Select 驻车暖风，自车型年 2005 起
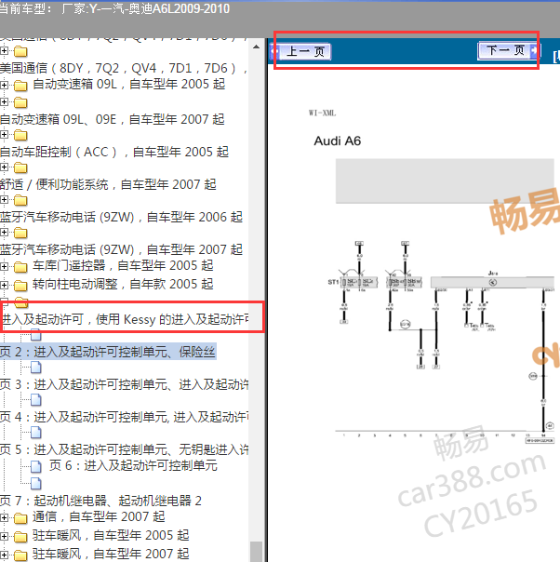 111,535
